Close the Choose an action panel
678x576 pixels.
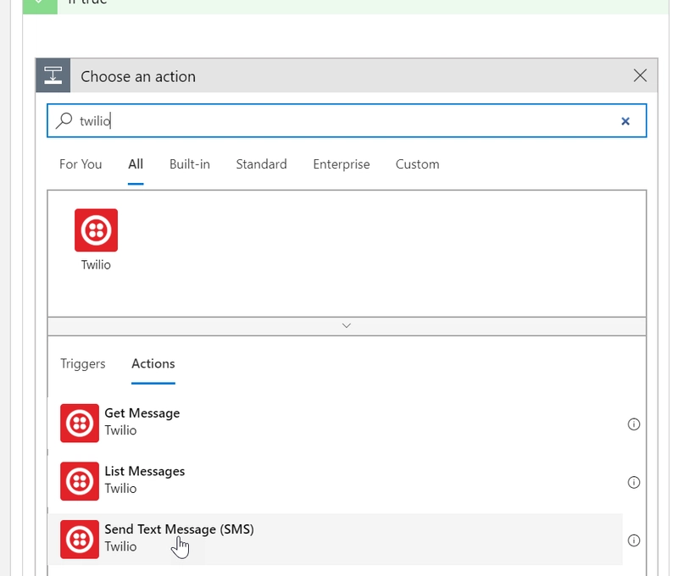[642, 75]
